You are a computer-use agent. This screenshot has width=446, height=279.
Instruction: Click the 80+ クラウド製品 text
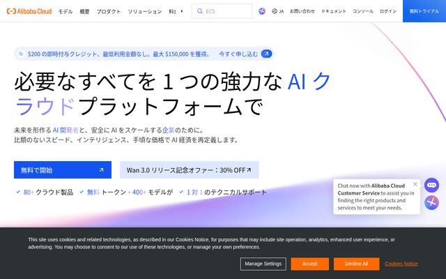coord(48,193)
